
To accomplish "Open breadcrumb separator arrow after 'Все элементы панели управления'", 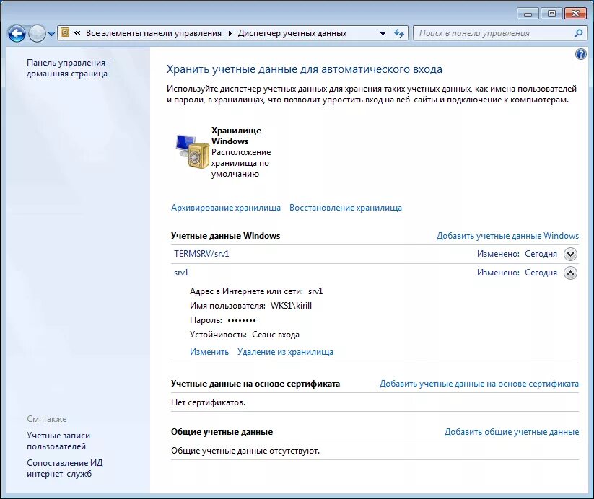I will pyautogui.click(x=230, y=33).
